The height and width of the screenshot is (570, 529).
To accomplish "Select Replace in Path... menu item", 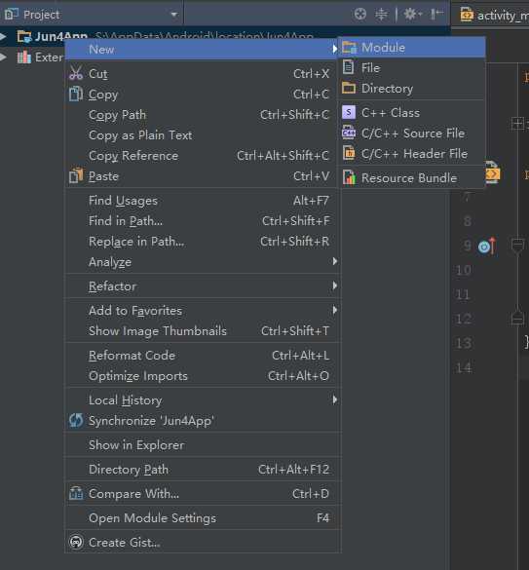I will 202,241.
